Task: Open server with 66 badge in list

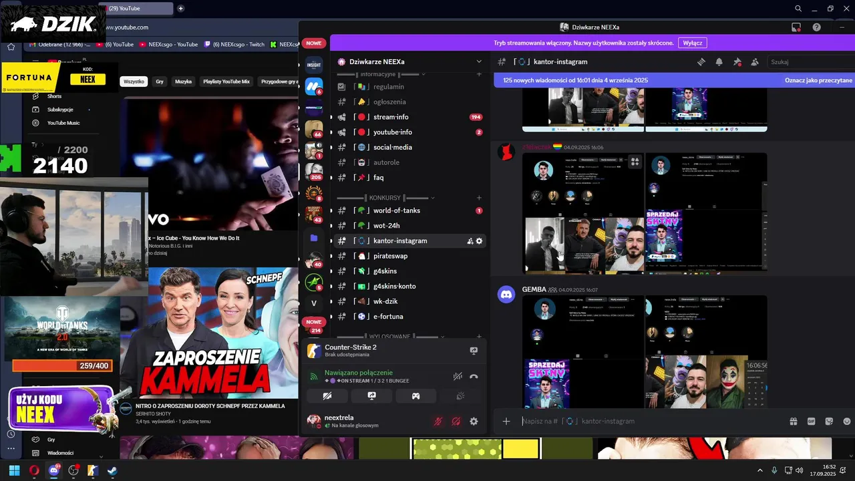Action: (x=314, y=129)
